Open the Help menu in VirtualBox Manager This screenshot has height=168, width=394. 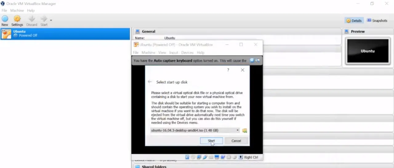click(31, 10)
